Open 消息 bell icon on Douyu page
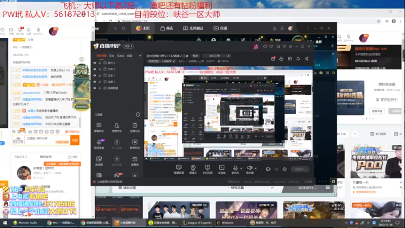This screenshot has width=405, height=228. 29,31
